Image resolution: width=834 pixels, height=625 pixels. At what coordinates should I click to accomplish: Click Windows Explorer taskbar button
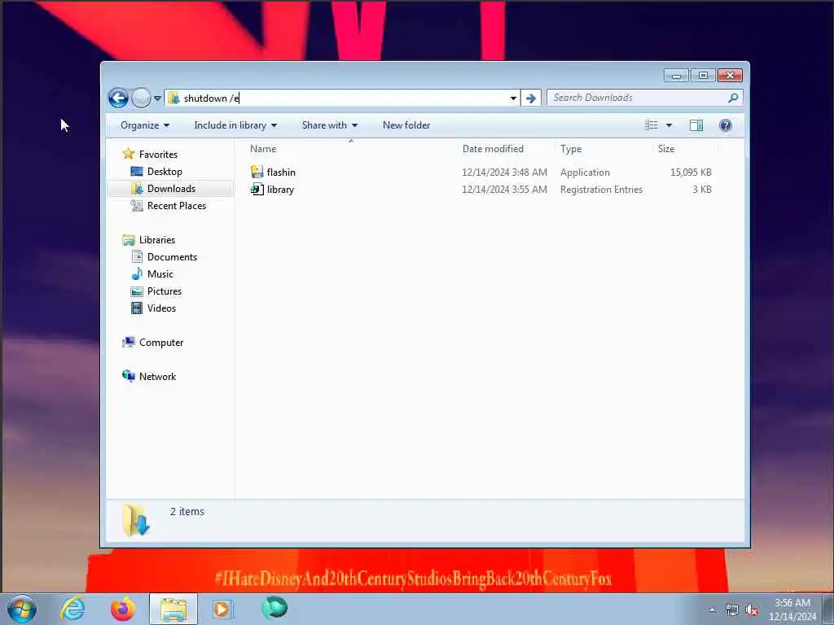(173, 609)
